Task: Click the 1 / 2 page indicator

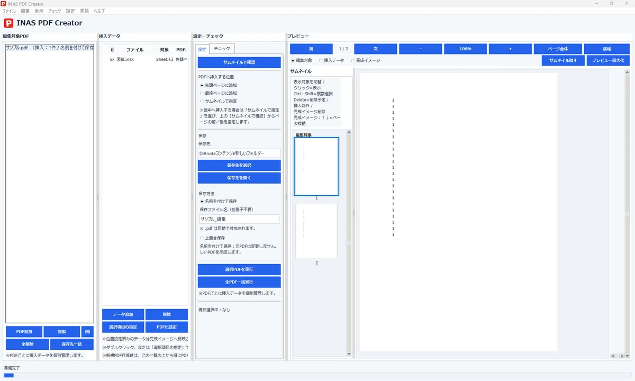Action: [x=343, y=49]
